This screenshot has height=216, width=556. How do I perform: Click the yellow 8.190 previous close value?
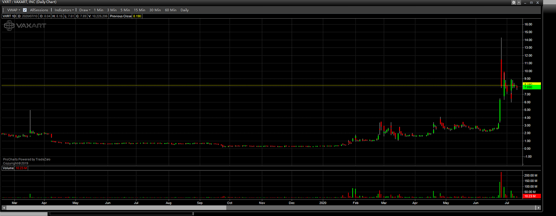tap(137, 16)
